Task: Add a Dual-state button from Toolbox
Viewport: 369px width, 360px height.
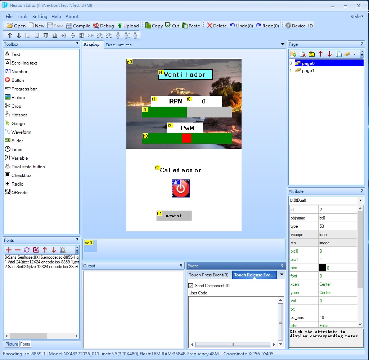Action: click(28, 166)
